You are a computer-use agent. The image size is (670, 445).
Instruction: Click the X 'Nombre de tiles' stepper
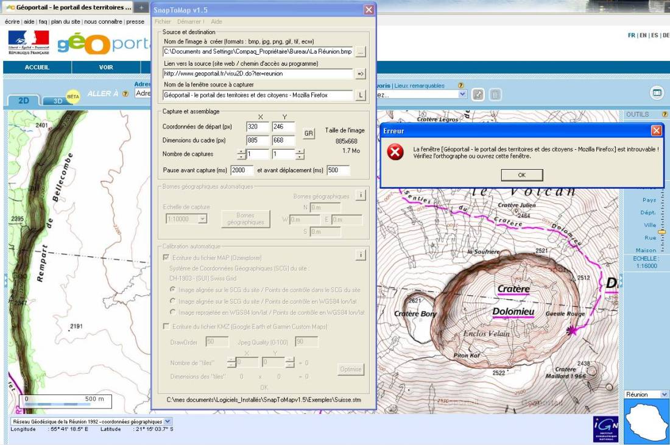(231, 363)
